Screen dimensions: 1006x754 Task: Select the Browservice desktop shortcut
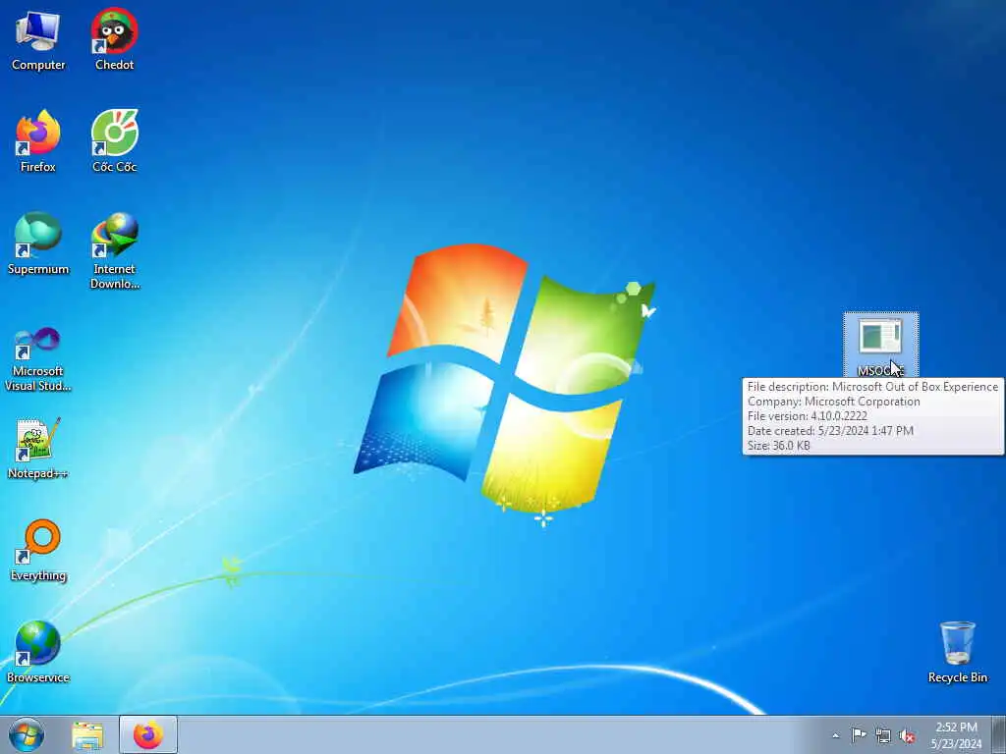[38, 652]
